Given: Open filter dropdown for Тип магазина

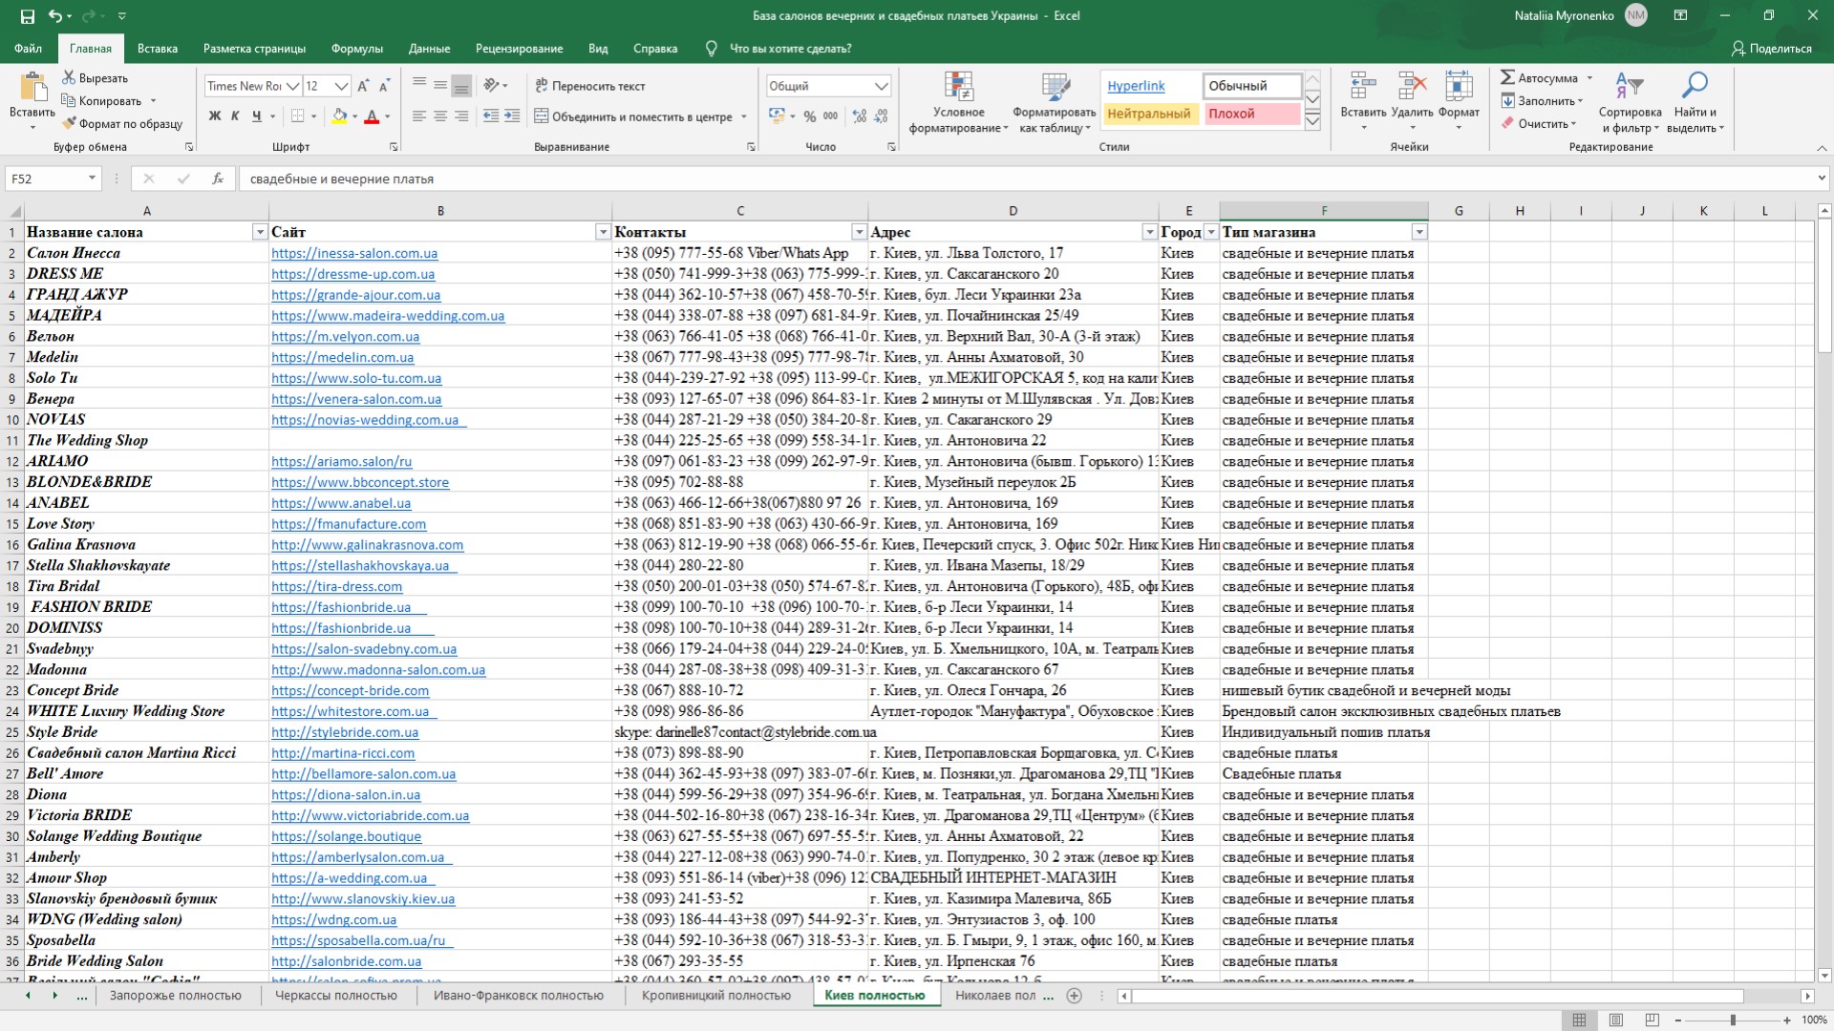Looking at the screenshot, I should (x=1418, y=232).
